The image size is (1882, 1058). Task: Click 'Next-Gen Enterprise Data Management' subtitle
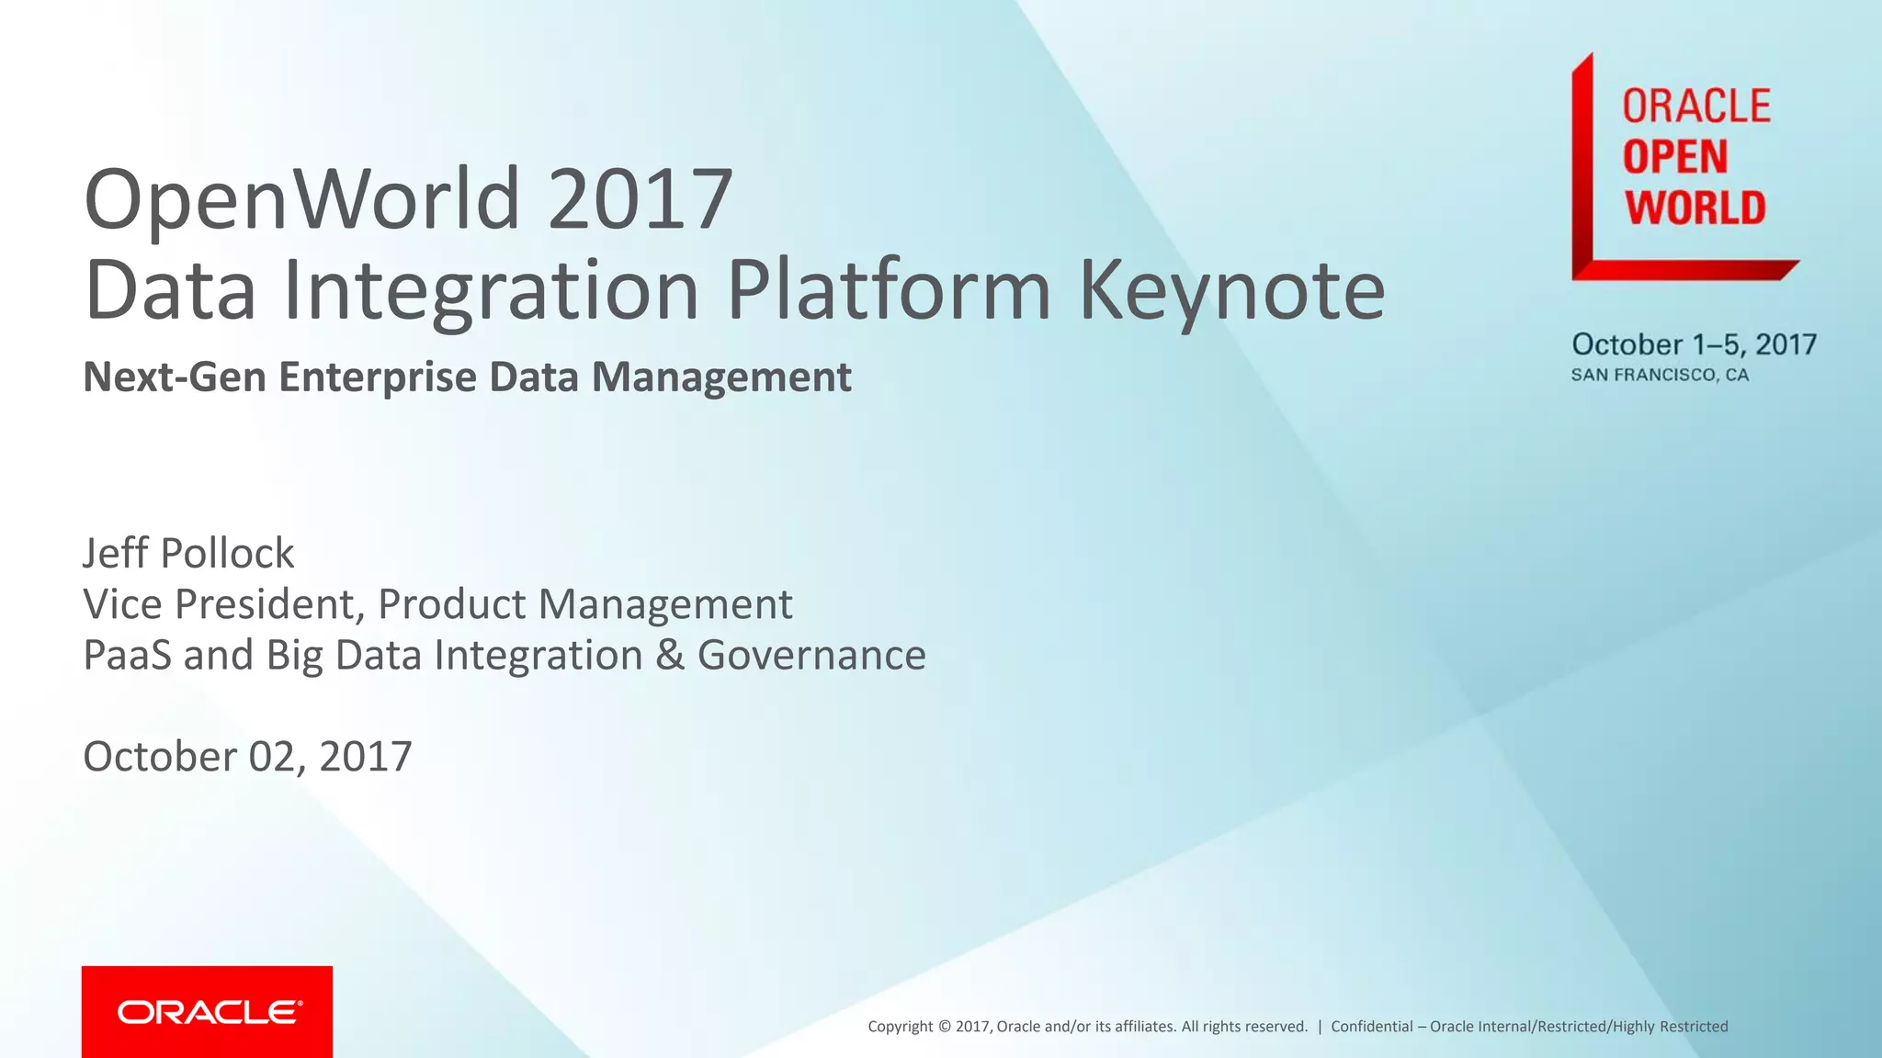(x=467, y=377)
